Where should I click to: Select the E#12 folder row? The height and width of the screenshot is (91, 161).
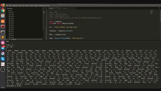click(24, 34)
